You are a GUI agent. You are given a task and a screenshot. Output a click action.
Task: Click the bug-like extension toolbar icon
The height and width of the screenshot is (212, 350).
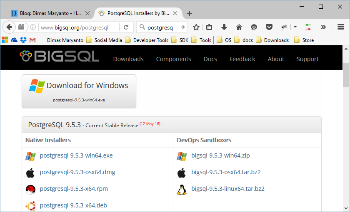click(284, 27)
